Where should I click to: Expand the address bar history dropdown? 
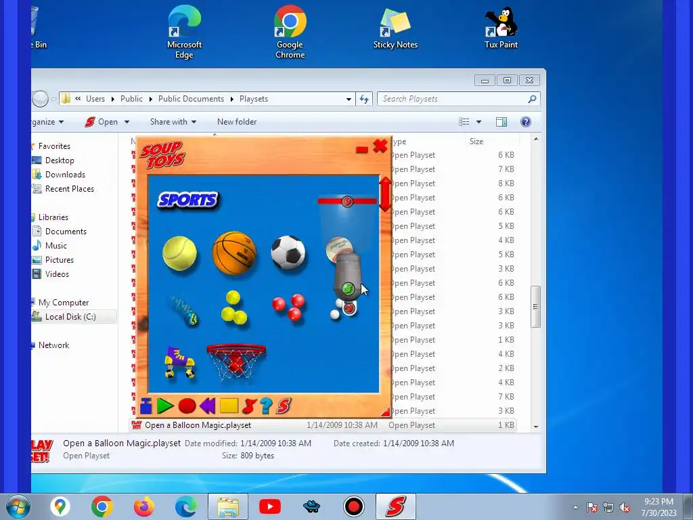click(349, 99)
